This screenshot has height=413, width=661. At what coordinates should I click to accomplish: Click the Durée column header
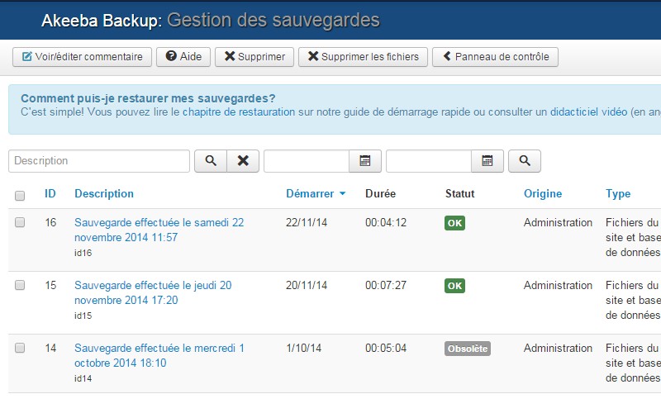[380, 193]
